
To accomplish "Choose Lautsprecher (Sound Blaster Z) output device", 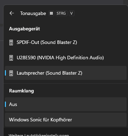I will 66,73.
